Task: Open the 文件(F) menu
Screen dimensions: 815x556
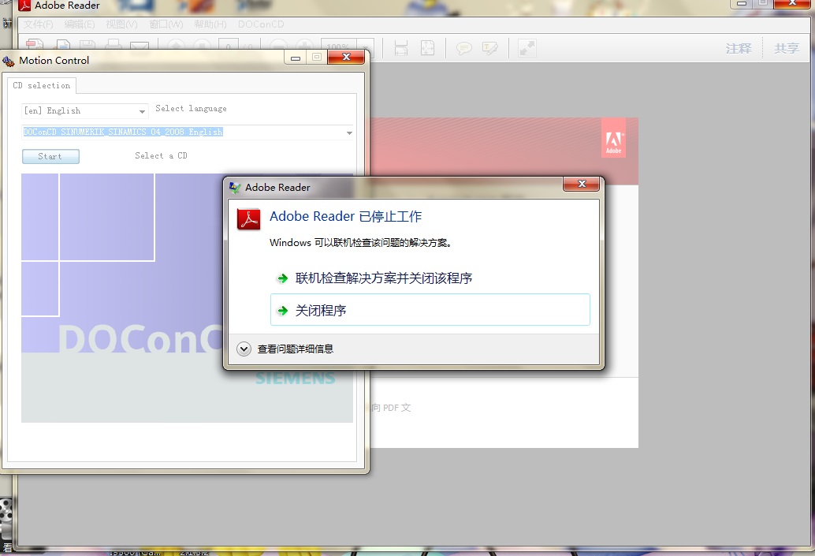Action: [x=38, y=24]
